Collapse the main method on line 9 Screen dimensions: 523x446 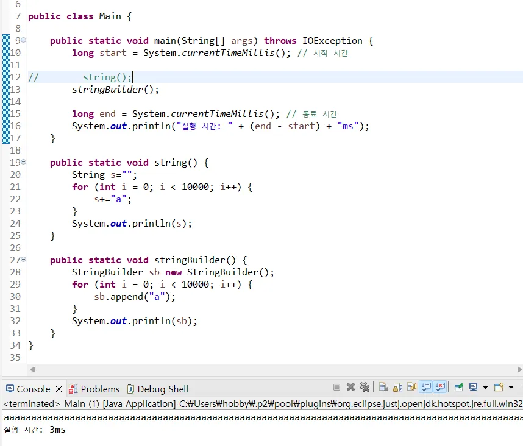coord(24,40)
